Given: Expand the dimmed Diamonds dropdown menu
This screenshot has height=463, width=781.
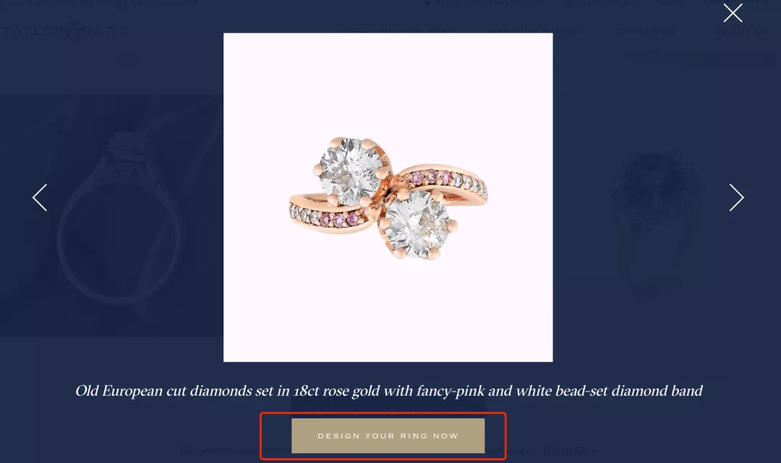Looking at the screenshot, I should [651, 31].
